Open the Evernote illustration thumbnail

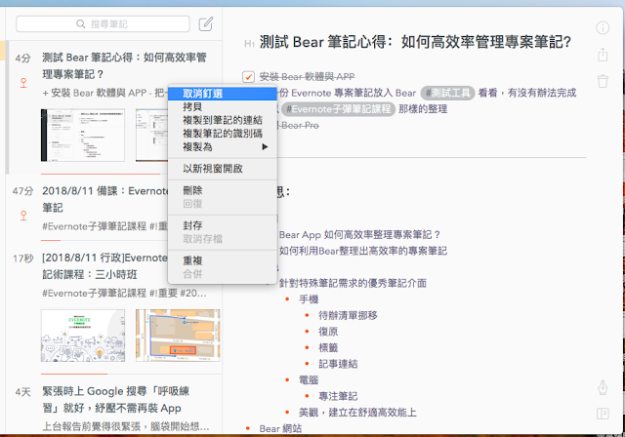82,336
